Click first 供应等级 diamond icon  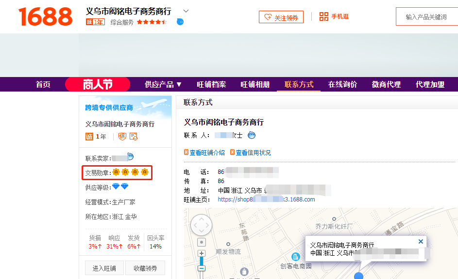[116, 186]
